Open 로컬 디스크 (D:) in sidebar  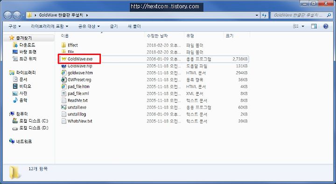pos(34,127)
